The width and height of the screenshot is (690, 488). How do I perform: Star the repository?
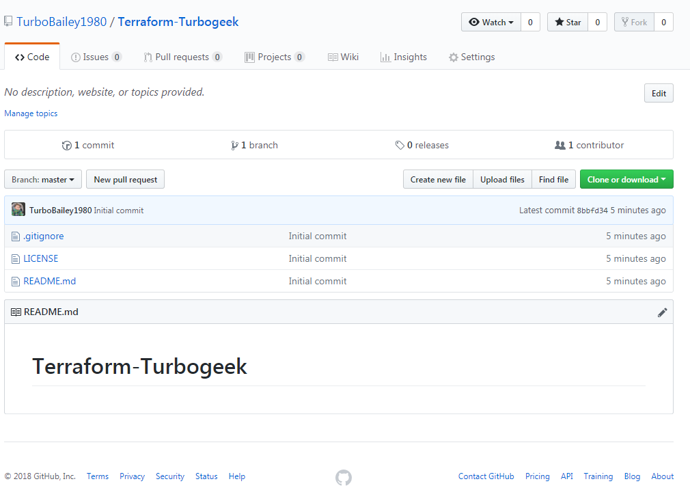click(x=568, y=22)
